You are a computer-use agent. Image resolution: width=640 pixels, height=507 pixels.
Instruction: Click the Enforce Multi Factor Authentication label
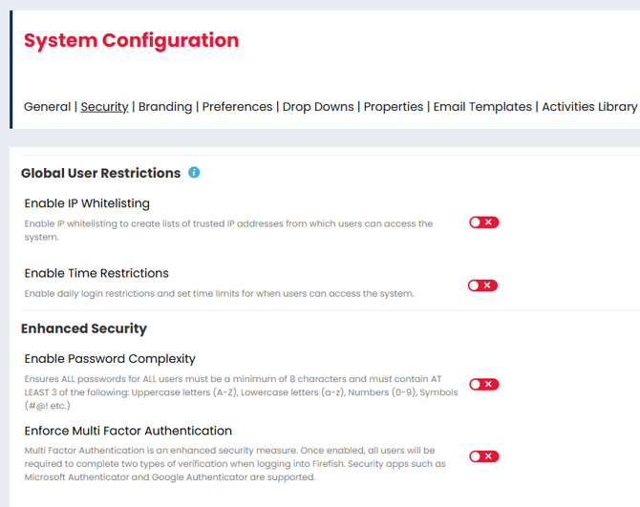128,431
